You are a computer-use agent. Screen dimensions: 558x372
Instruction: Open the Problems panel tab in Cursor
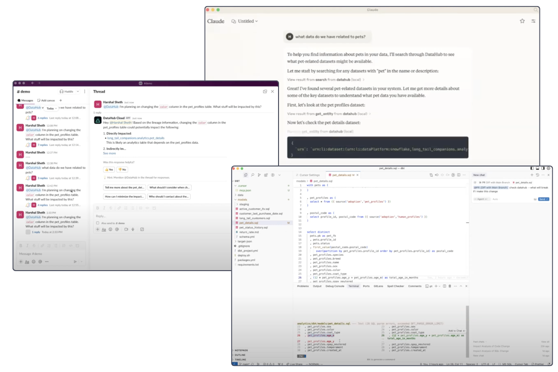tap(303, 286)
